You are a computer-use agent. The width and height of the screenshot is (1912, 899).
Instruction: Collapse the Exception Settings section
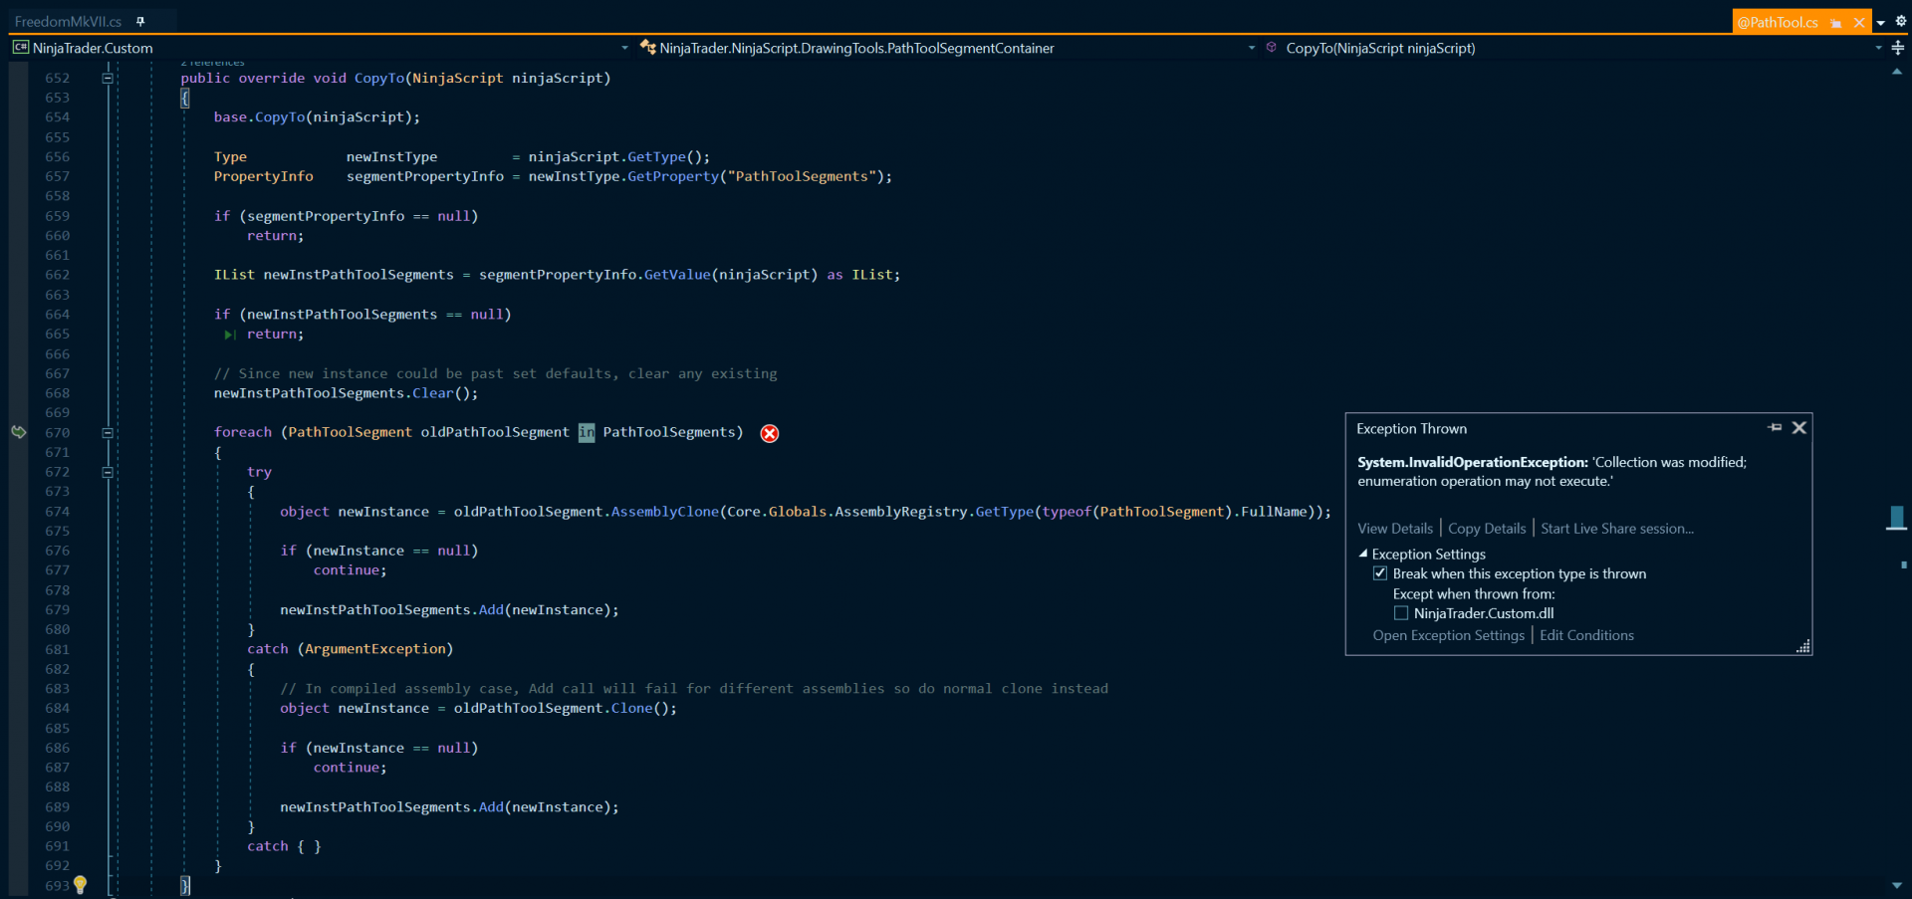click(1363, 554)
